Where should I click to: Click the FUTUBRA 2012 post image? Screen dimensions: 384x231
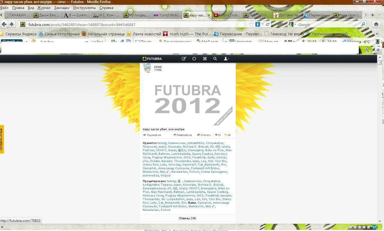pyautogui.click(x=188, y=100)
